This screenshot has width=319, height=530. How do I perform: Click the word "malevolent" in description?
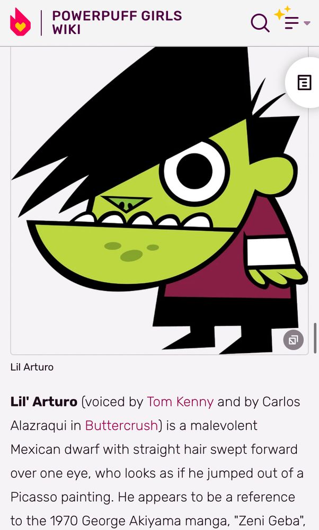(x=224, y=425)
